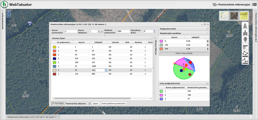Toggle the Powierzchnia aktywna checkbox
258x120 pixels.
(90, 103)
